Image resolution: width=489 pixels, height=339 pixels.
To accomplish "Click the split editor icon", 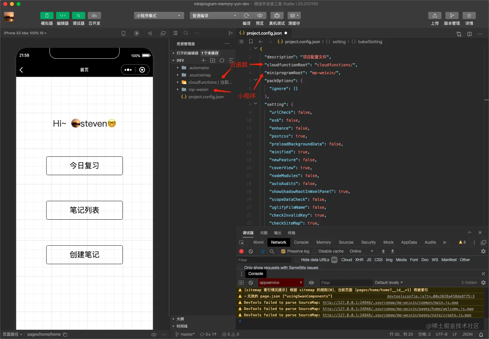I will (470, 34).
